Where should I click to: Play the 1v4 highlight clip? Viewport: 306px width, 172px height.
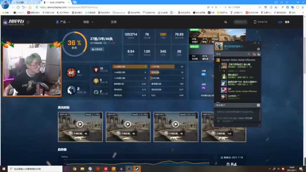(x=224, y=127)
